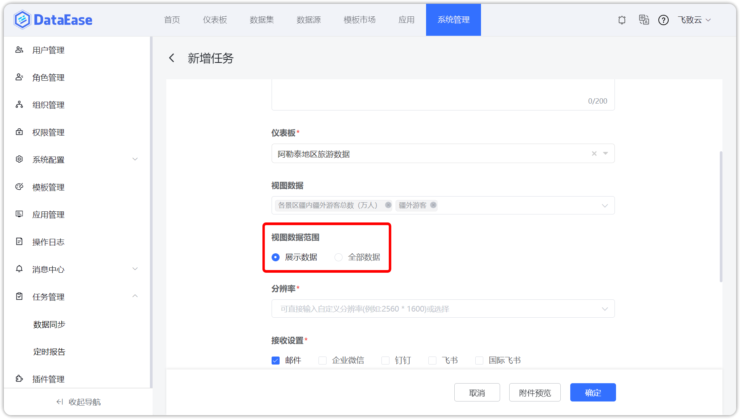Expand the 消息中心 submenu chevron
Viewport: 740px width, 419px height.
[x=135, y=269]
